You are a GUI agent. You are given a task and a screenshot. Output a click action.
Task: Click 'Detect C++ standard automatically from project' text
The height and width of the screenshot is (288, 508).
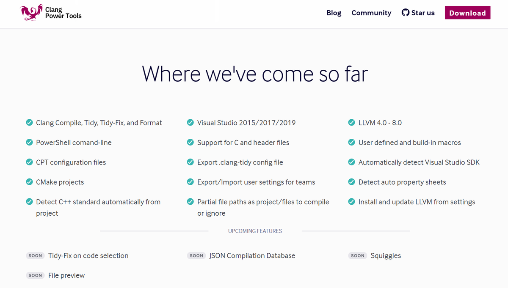(98, 208)
